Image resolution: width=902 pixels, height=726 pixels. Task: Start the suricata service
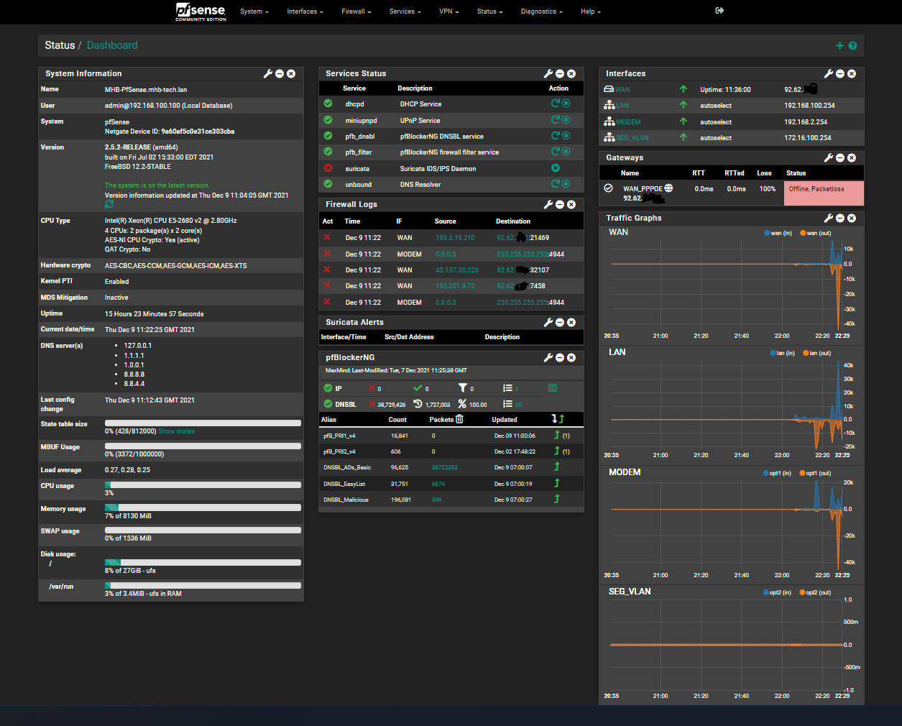[x=555, y=168]
